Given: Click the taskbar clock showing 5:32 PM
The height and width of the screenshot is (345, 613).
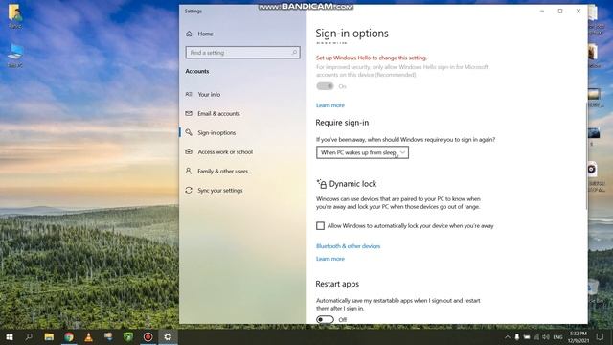Looking at the screenshot, I should pos(579,336).
